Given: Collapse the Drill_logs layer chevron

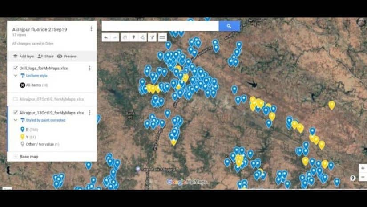Looking at the screenshot, I should click(x=16, y=76).
